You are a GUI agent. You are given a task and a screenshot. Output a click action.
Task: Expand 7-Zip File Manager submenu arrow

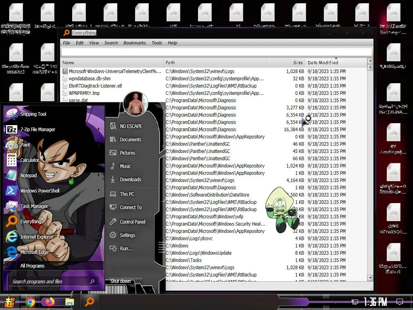tap(99, 129)
